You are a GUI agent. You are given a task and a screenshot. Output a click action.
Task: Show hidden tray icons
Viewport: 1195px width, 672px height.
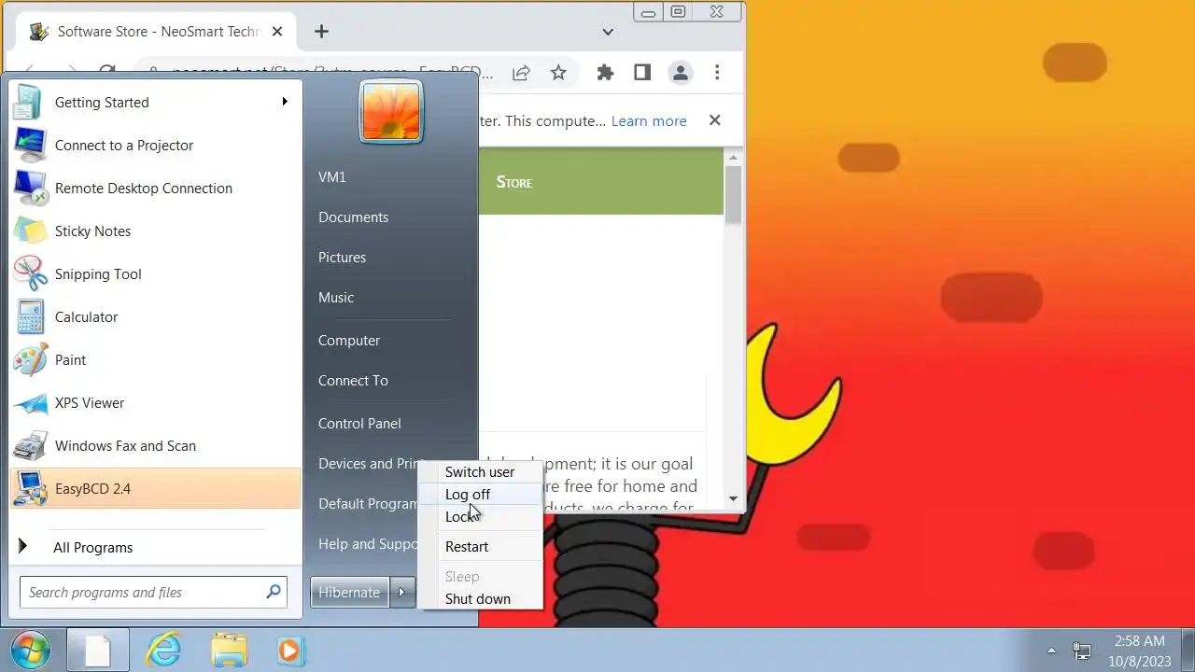pos(1051,650)
